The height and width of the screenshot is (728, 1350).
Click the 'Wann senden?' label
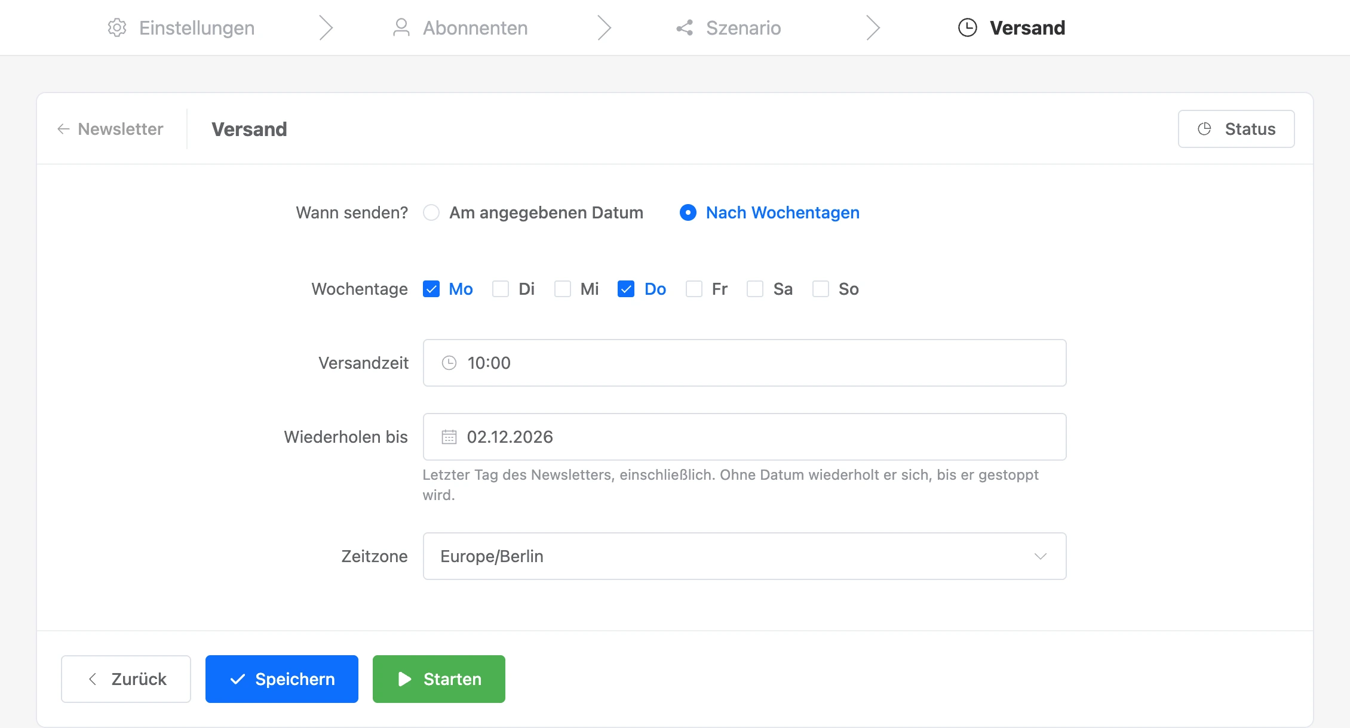click(x=352, y=212)
